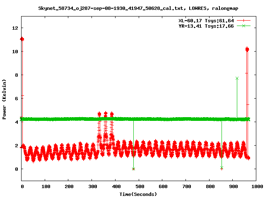Select legend entry 'YR-13.41 Tsys:17.66'
This screenshot has width=265, height=198.
pyautogui.click(x=206, y=26)
